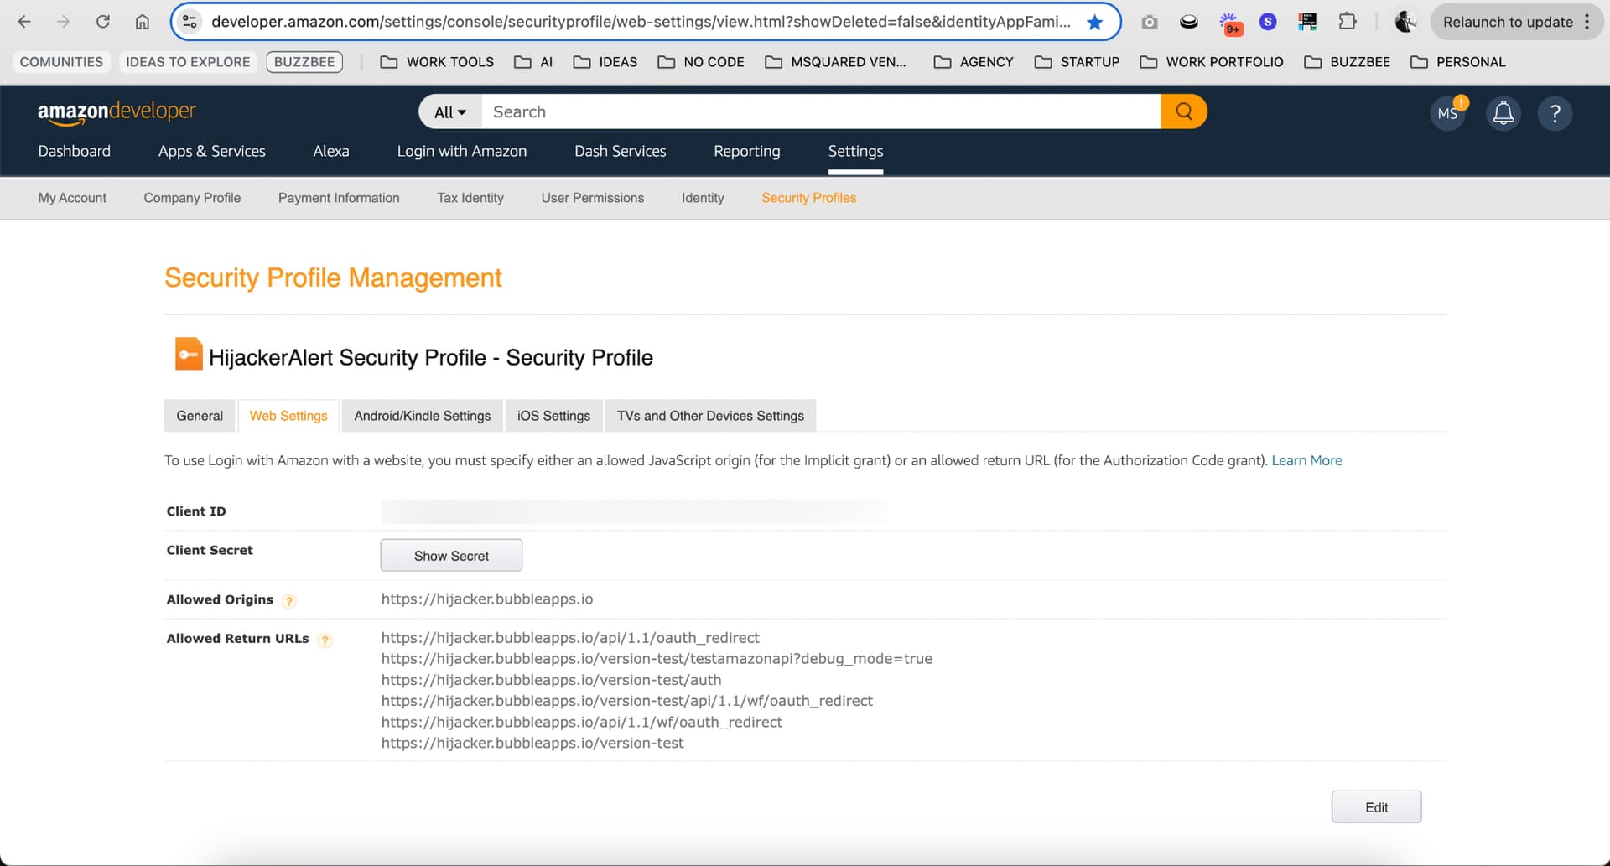Click the bookmark star in address bar
The image size is (1610, 866).
[1094, 22]
